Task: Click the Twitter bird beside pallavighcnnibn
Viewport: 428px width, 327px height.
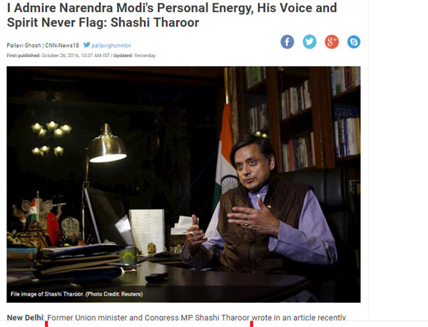Action: pos(87,45)
